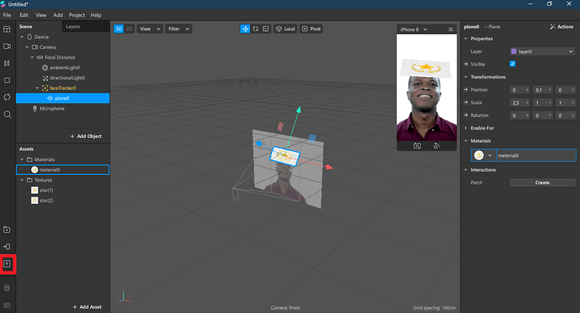
Task: Select plane0 in the Scene tree
Action: [x=63, y=98]
